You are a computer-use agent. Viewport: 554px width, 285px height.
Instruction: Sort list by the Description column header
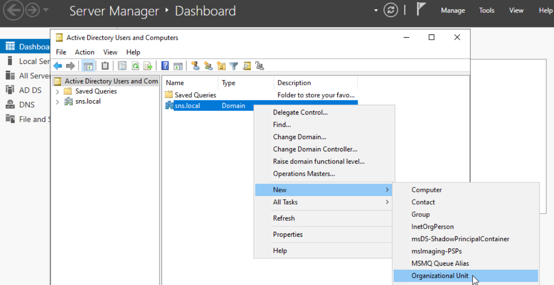pyautogui.click(x=316, y=83)
